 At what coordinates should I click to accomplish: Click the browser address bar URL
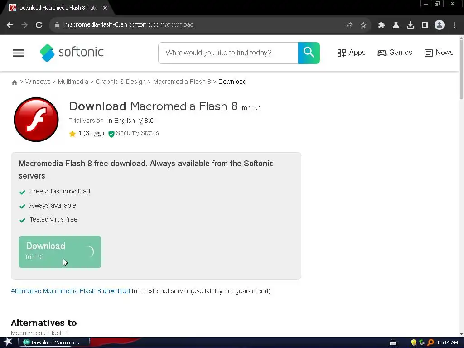click(129, 25)
